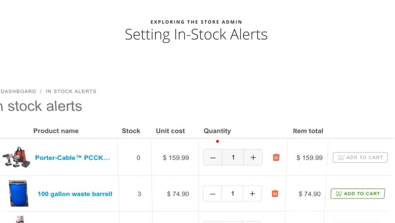Click the Unit cost column header

(x=170, y=131)
